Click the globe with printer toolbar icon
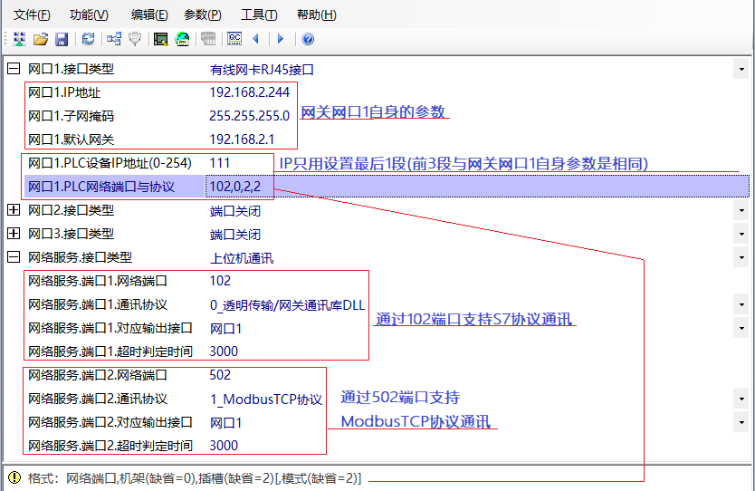755x491 pixels. click(x=183, y=39)
